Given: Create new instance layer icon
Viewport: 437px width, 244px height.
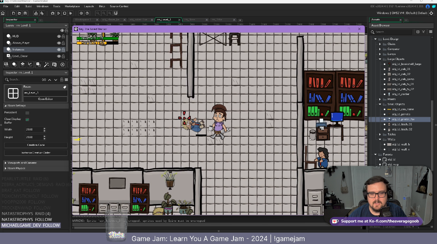Looking at the screenshot, I should [14, 64].
